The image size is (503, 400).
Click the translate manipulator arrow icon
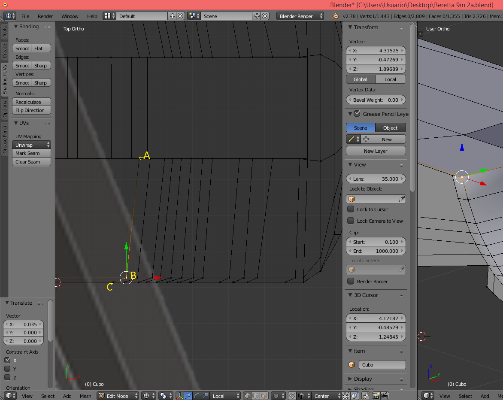pyautogui.click(x=188, y=396)
